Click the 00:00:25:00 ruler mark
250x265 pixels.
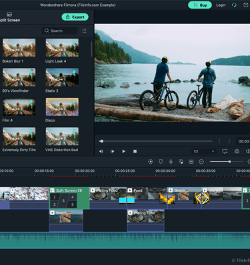tap(125, 170)
